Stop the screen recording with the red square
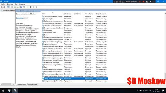Screen dimensions: 166x93 [143, 2]
